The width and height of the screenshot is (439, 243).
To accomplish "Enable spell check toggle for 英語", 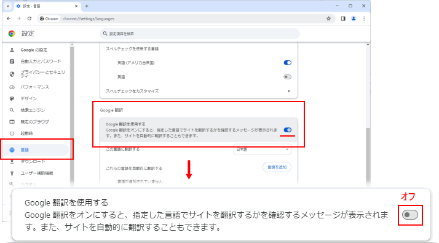I will (288, 77).
